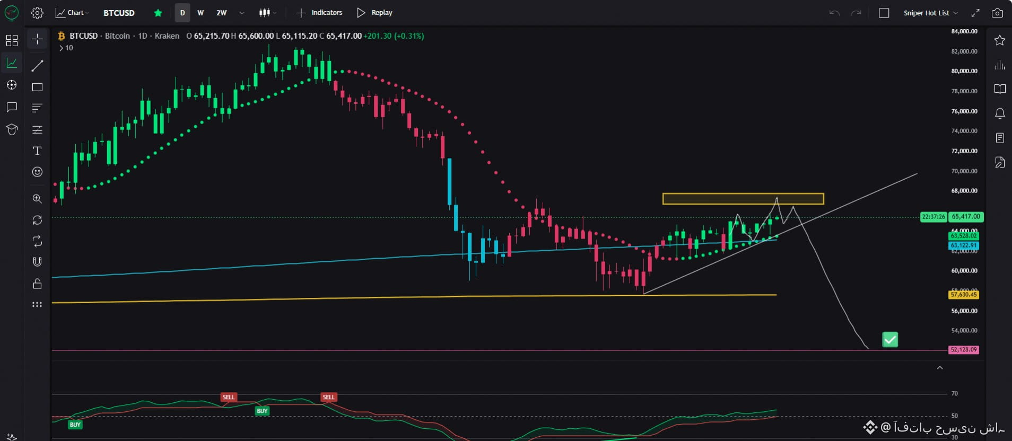Activate the zoom in magnifier tool
This screenshot has width=1012, height=441.
[x=37, y=199]
